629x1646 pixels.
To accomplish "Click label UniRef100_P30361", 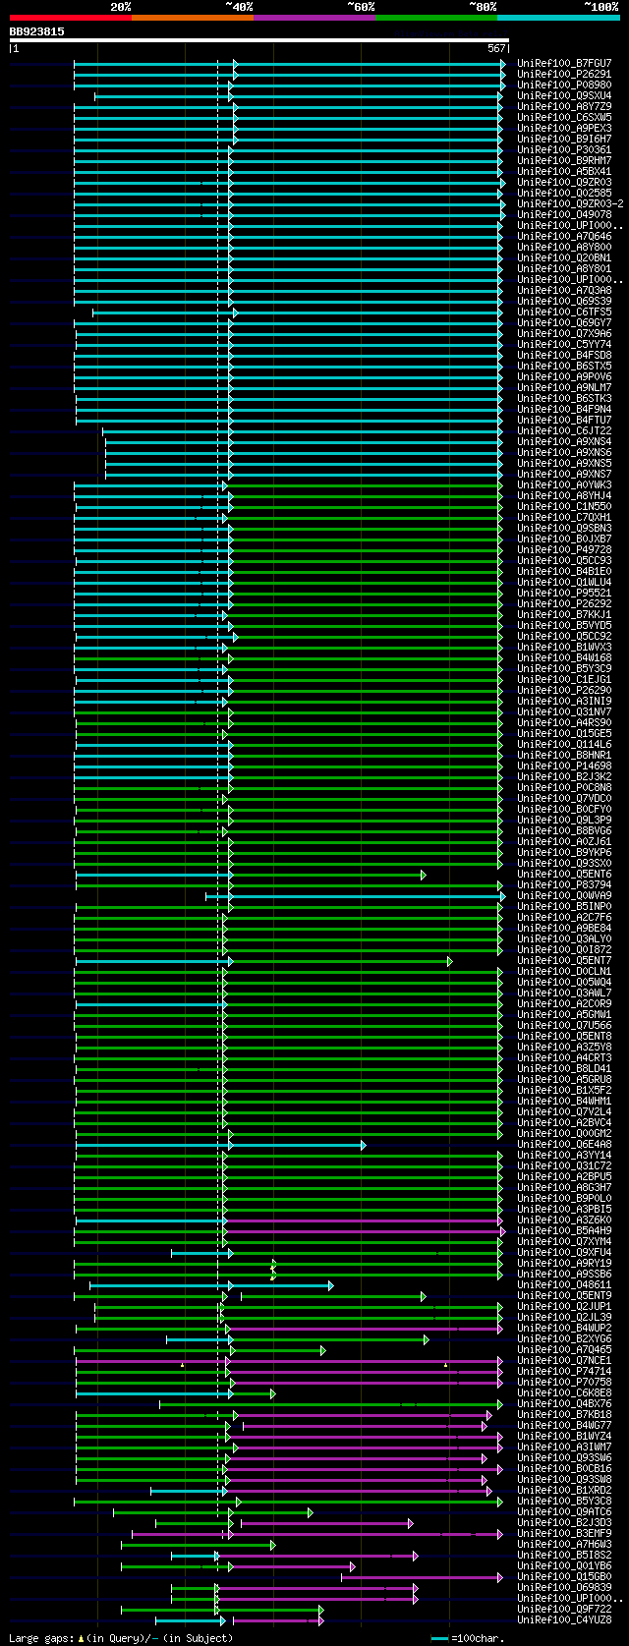I will [564, 149].
